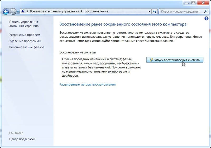
Task: Click the Forward navigation arrow
Action: (x=13, y=12)
